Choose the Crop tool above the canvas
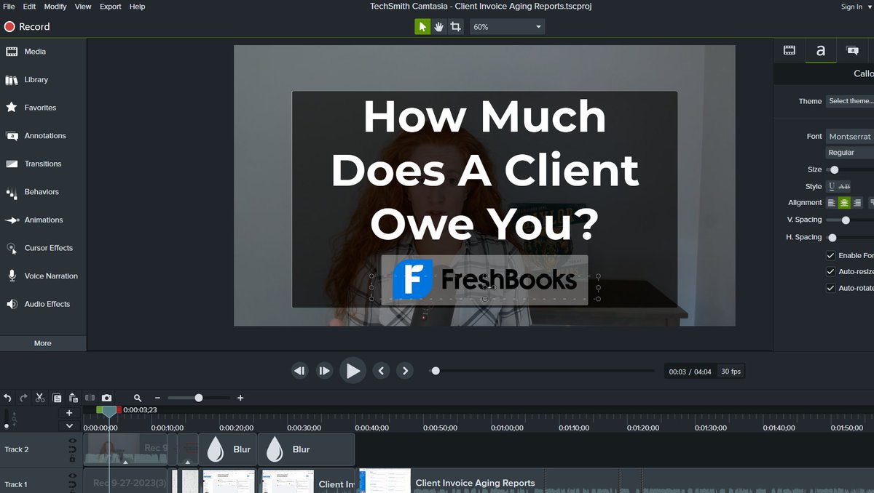The width and height of the screenshot is (874, 493). (x=456, y=27)
